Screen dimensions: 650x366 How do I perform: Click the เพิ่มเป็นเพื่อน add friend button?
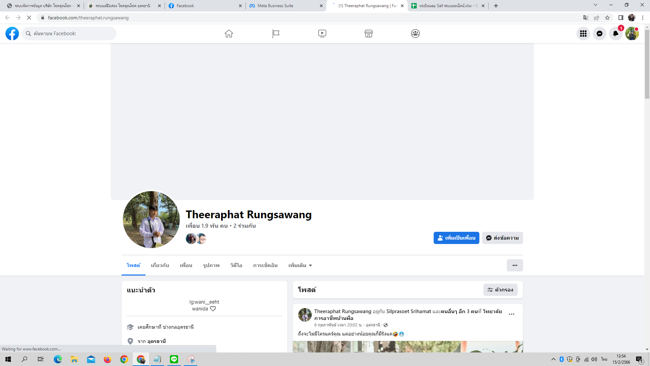(x=456, y=238)
